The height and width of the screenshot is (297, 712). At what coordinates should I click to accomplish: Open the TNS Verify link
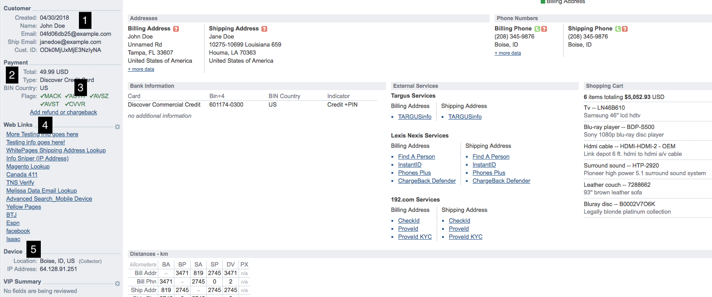20,183
